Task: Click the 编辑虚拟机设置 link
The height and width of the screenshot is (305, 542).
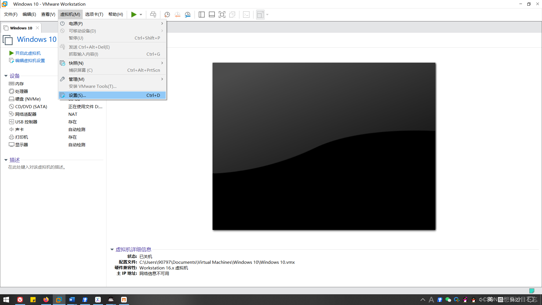Action: pos(30,60)
